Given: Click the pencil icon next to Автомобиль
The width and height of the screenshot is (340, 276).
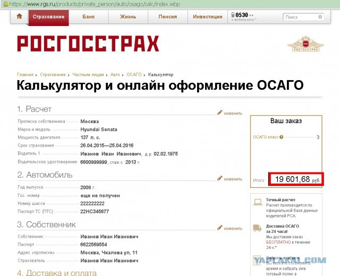Looking at the screenshot, I should pyautogui.click(x=219, y=178).
